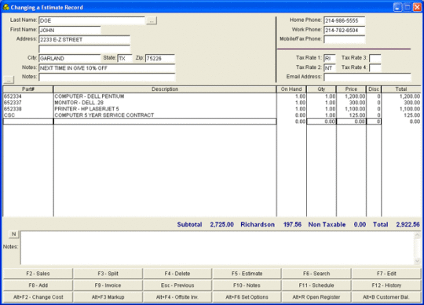424x305 pixels.
Task: Click the ellipsis button left of second Notes field
Action: click(x=9, y=80)
